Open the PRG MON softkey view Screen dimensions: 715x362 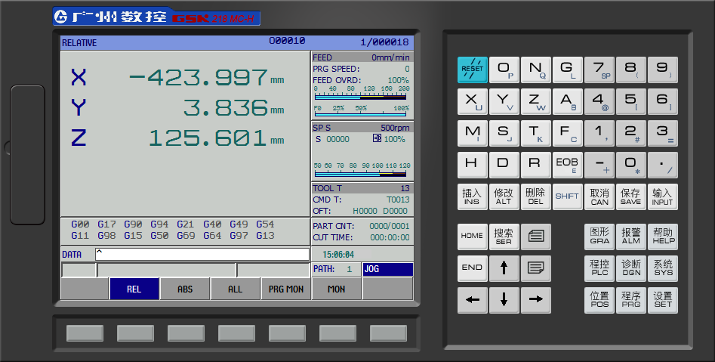[285, 289]
